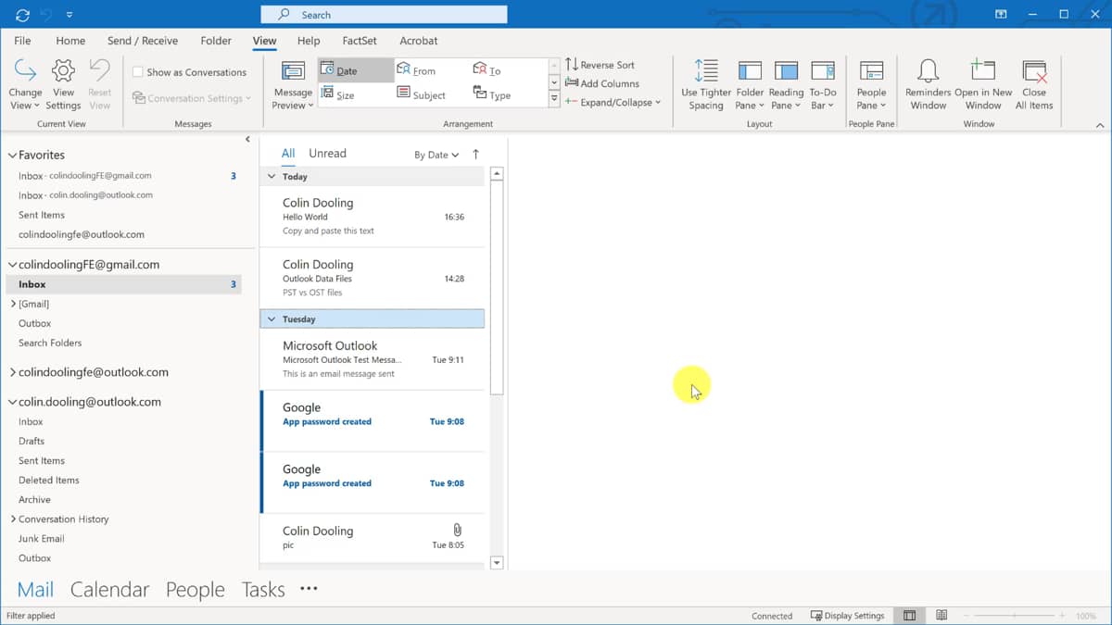Expand the [Gmail] folder
The image size is (1112, 625).
tap(13, 304)
